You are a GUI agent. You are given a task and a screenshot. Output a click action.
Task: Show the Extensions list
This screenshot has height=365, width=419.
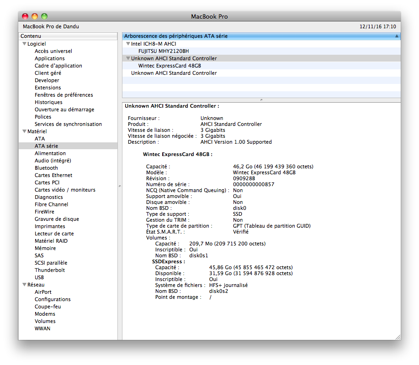(x=48, y=88)
